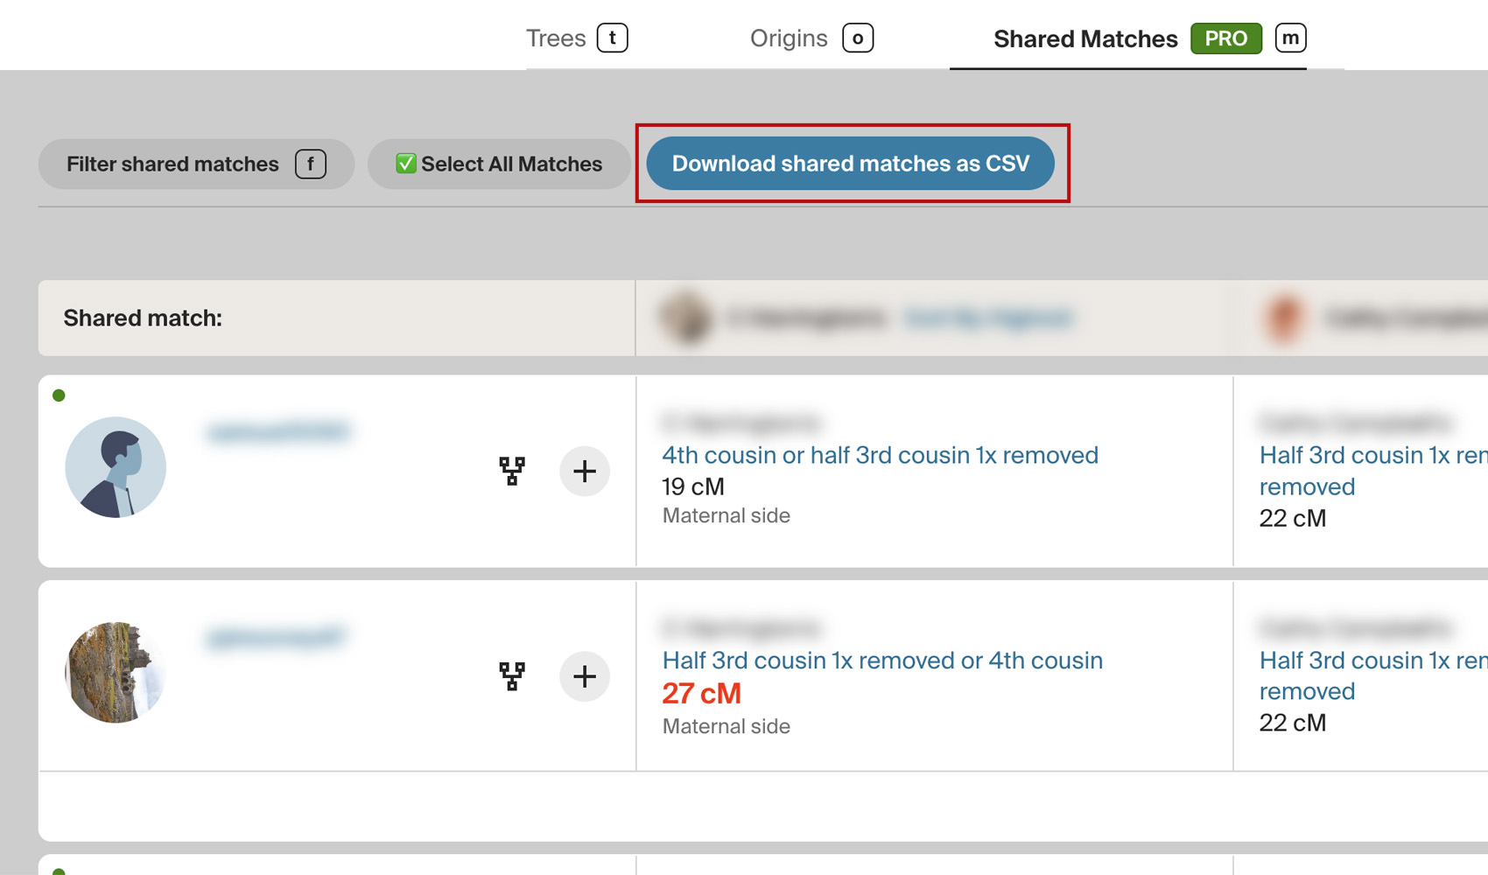Image resolution: width=1488 pixels, height=875 pixels.
Task: Open Filter shared matches
Action: (x=196, y=164)
